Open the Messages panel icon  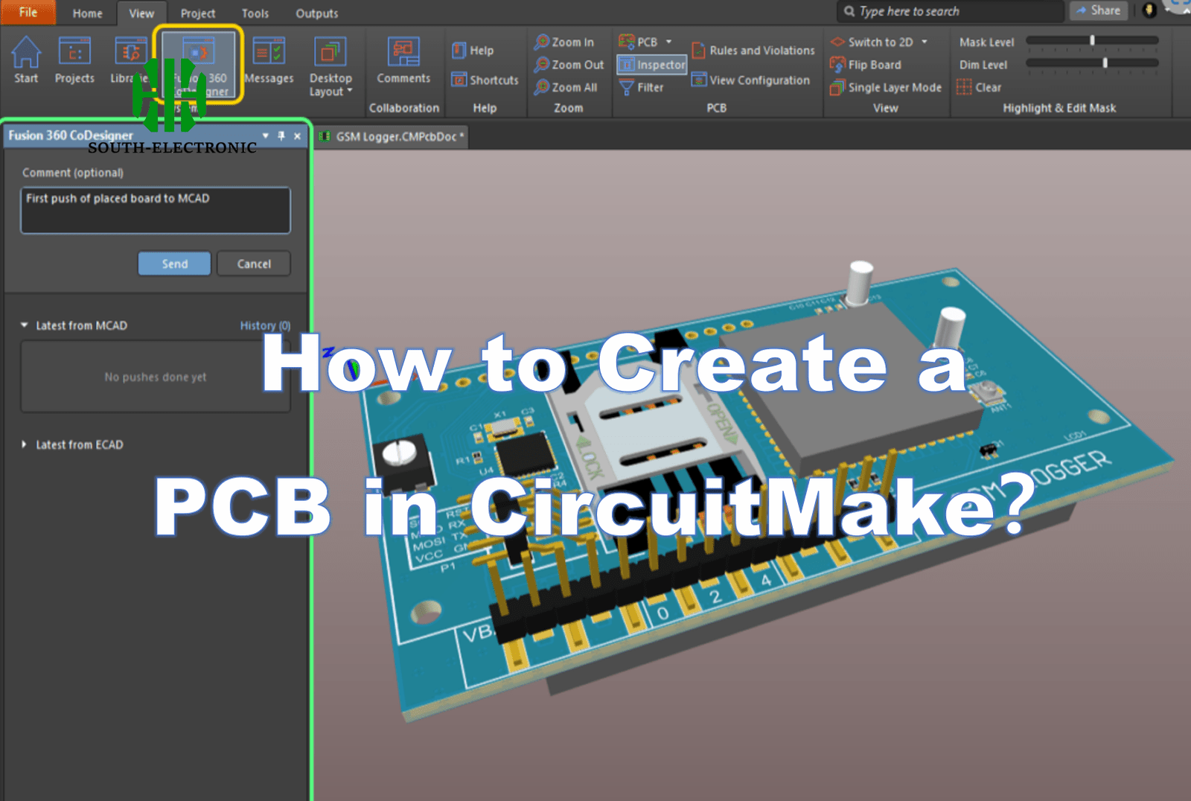click(x=269, y=60)
